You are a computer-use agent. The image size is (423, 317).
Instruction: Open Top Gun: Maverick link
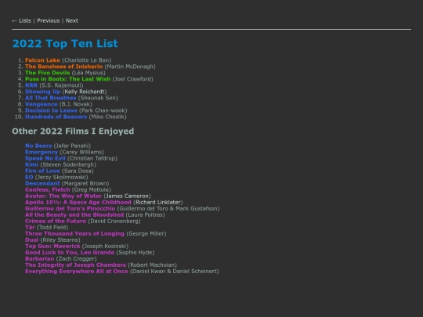52,246
